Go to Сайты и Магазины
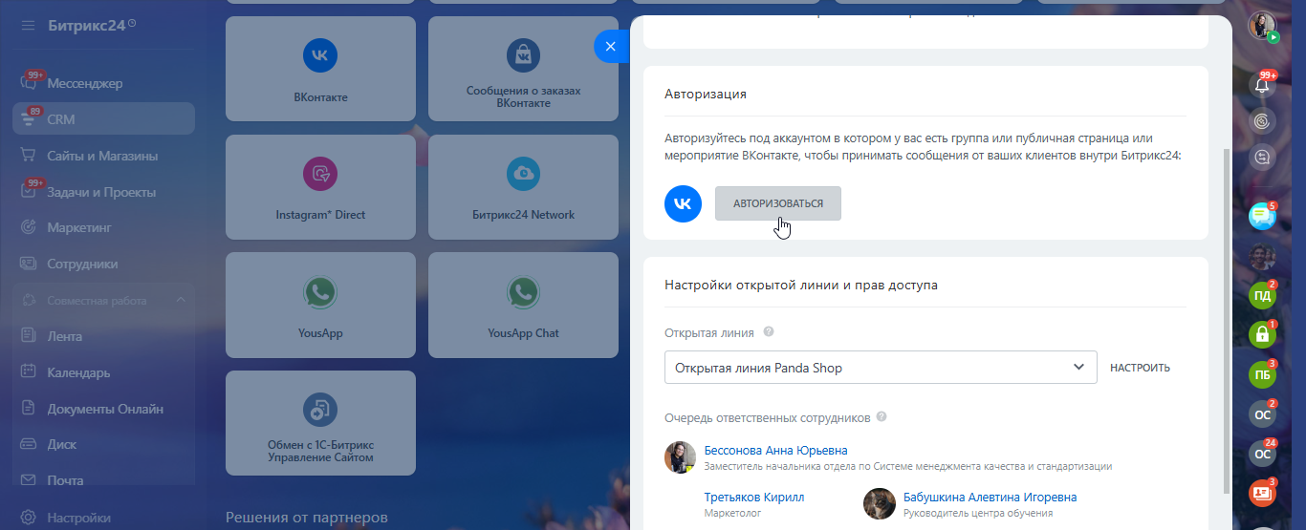Screen dimensions: 1306x530 103,156
